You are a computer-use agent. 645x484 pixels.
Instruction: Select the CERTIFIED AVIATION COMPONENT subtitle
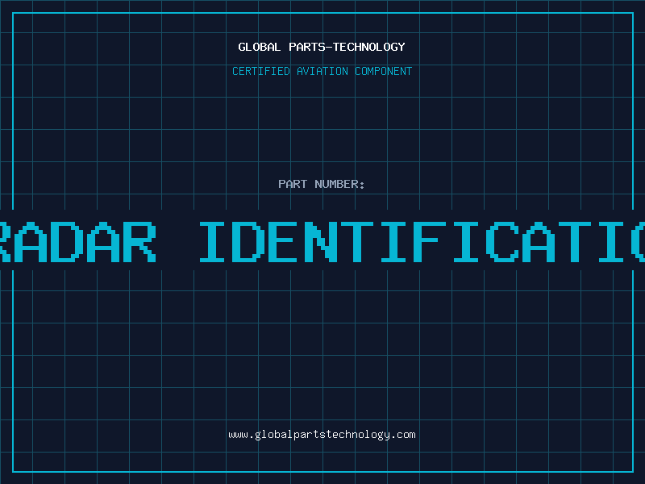pyautogui.click(x=322, y=71)
